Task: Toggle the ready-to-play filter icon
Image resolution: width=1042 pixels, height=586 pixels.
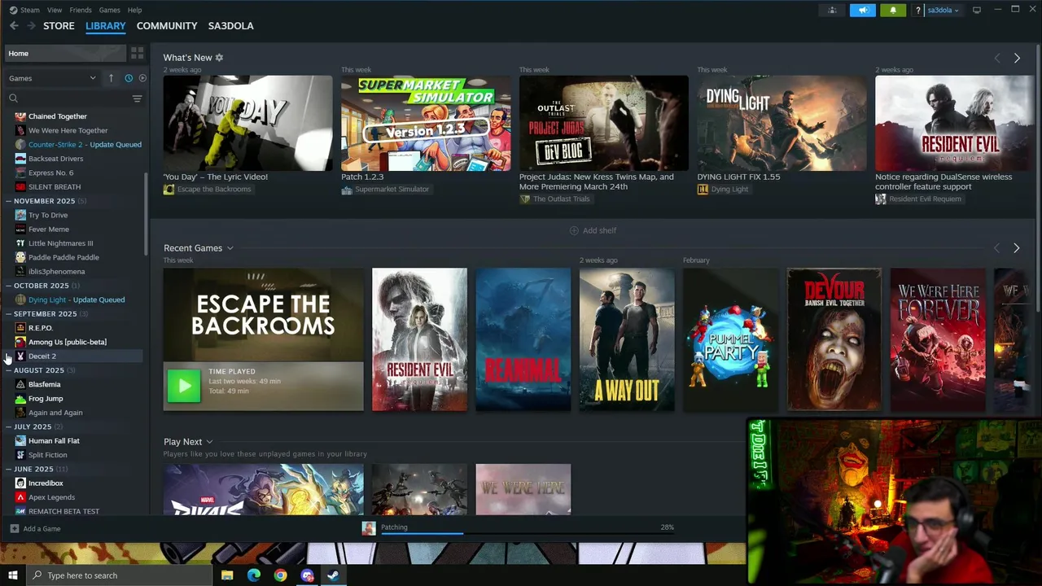Action: pyautogui.click(x=142, y=78)
